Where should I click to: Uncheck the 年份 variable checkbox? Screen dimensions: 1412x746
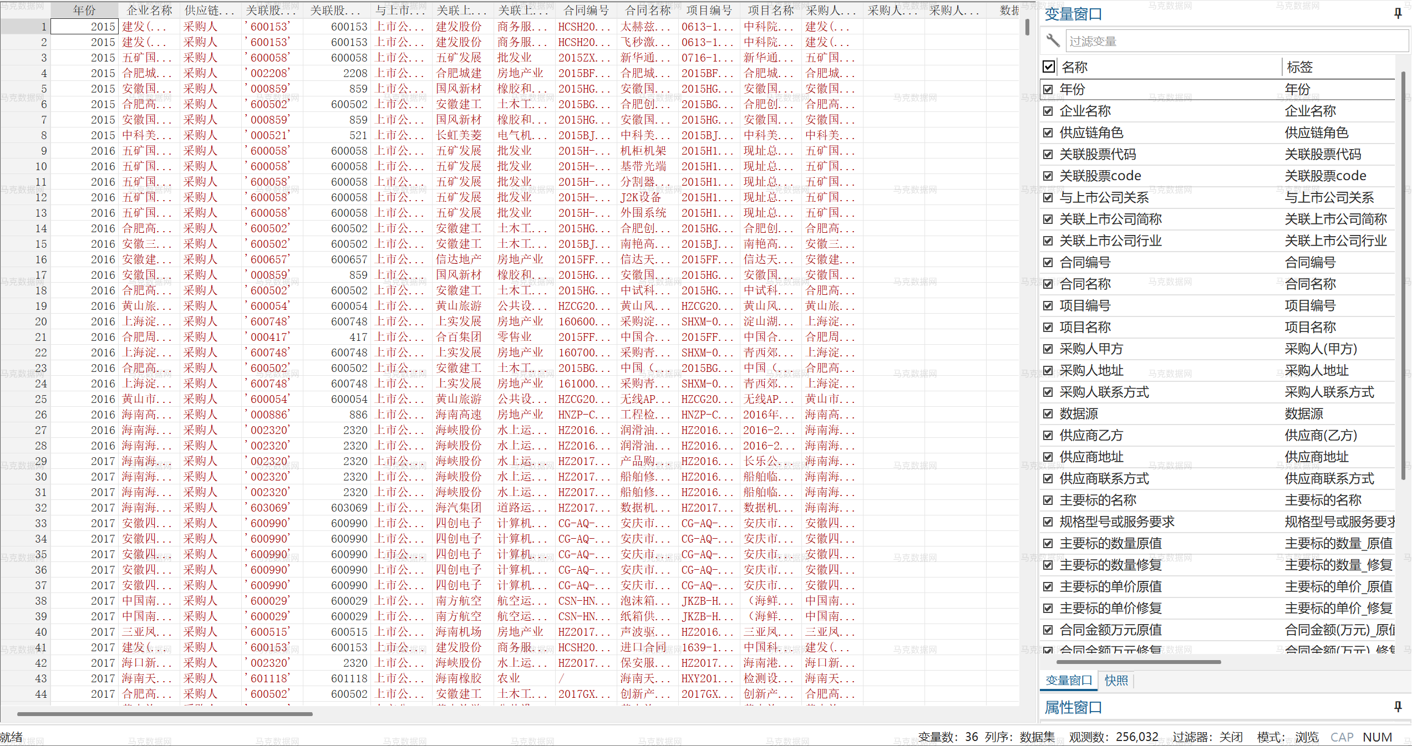1048,89
